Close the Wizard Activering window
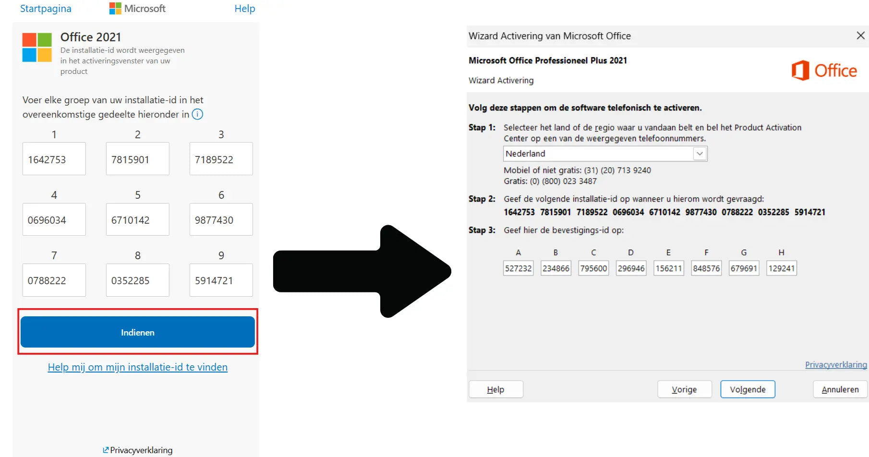Viewport: 869px width, 457px height. click(x=860, y=36)
